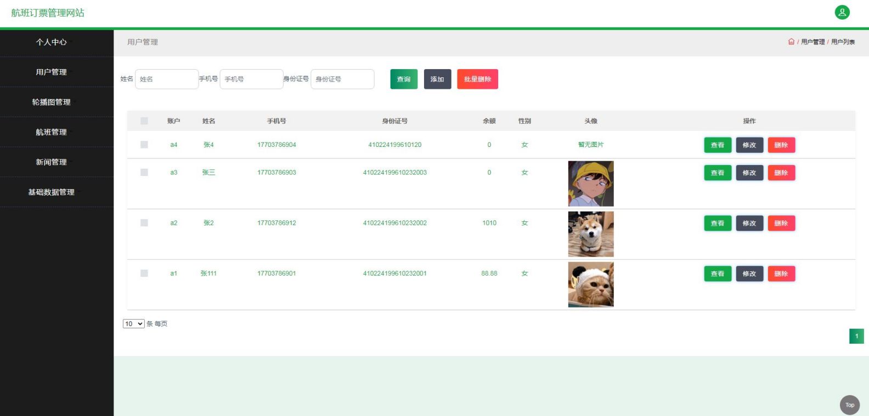Check the row checkbox for a4

tap(144, 145)
